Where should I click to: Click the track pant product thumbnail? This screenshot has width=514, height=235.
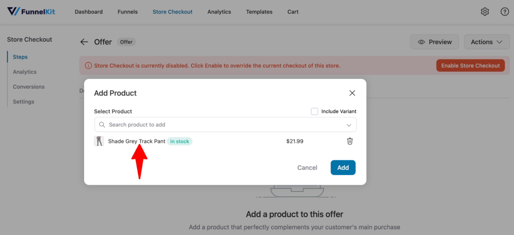pos(99,141)
